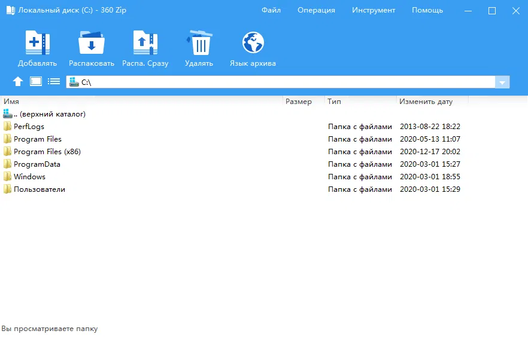Image resolution: width=528 pixels, height=337 pixels.
Task: Click the Добавлять add-to-archive icon
Action: tap(37, 42)
